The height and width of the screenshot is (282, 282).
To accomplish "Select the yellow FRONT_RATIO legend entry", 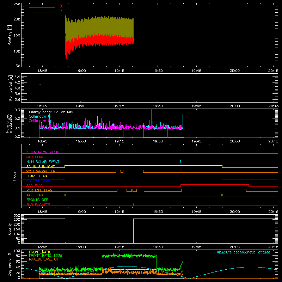I will (40, 252).
